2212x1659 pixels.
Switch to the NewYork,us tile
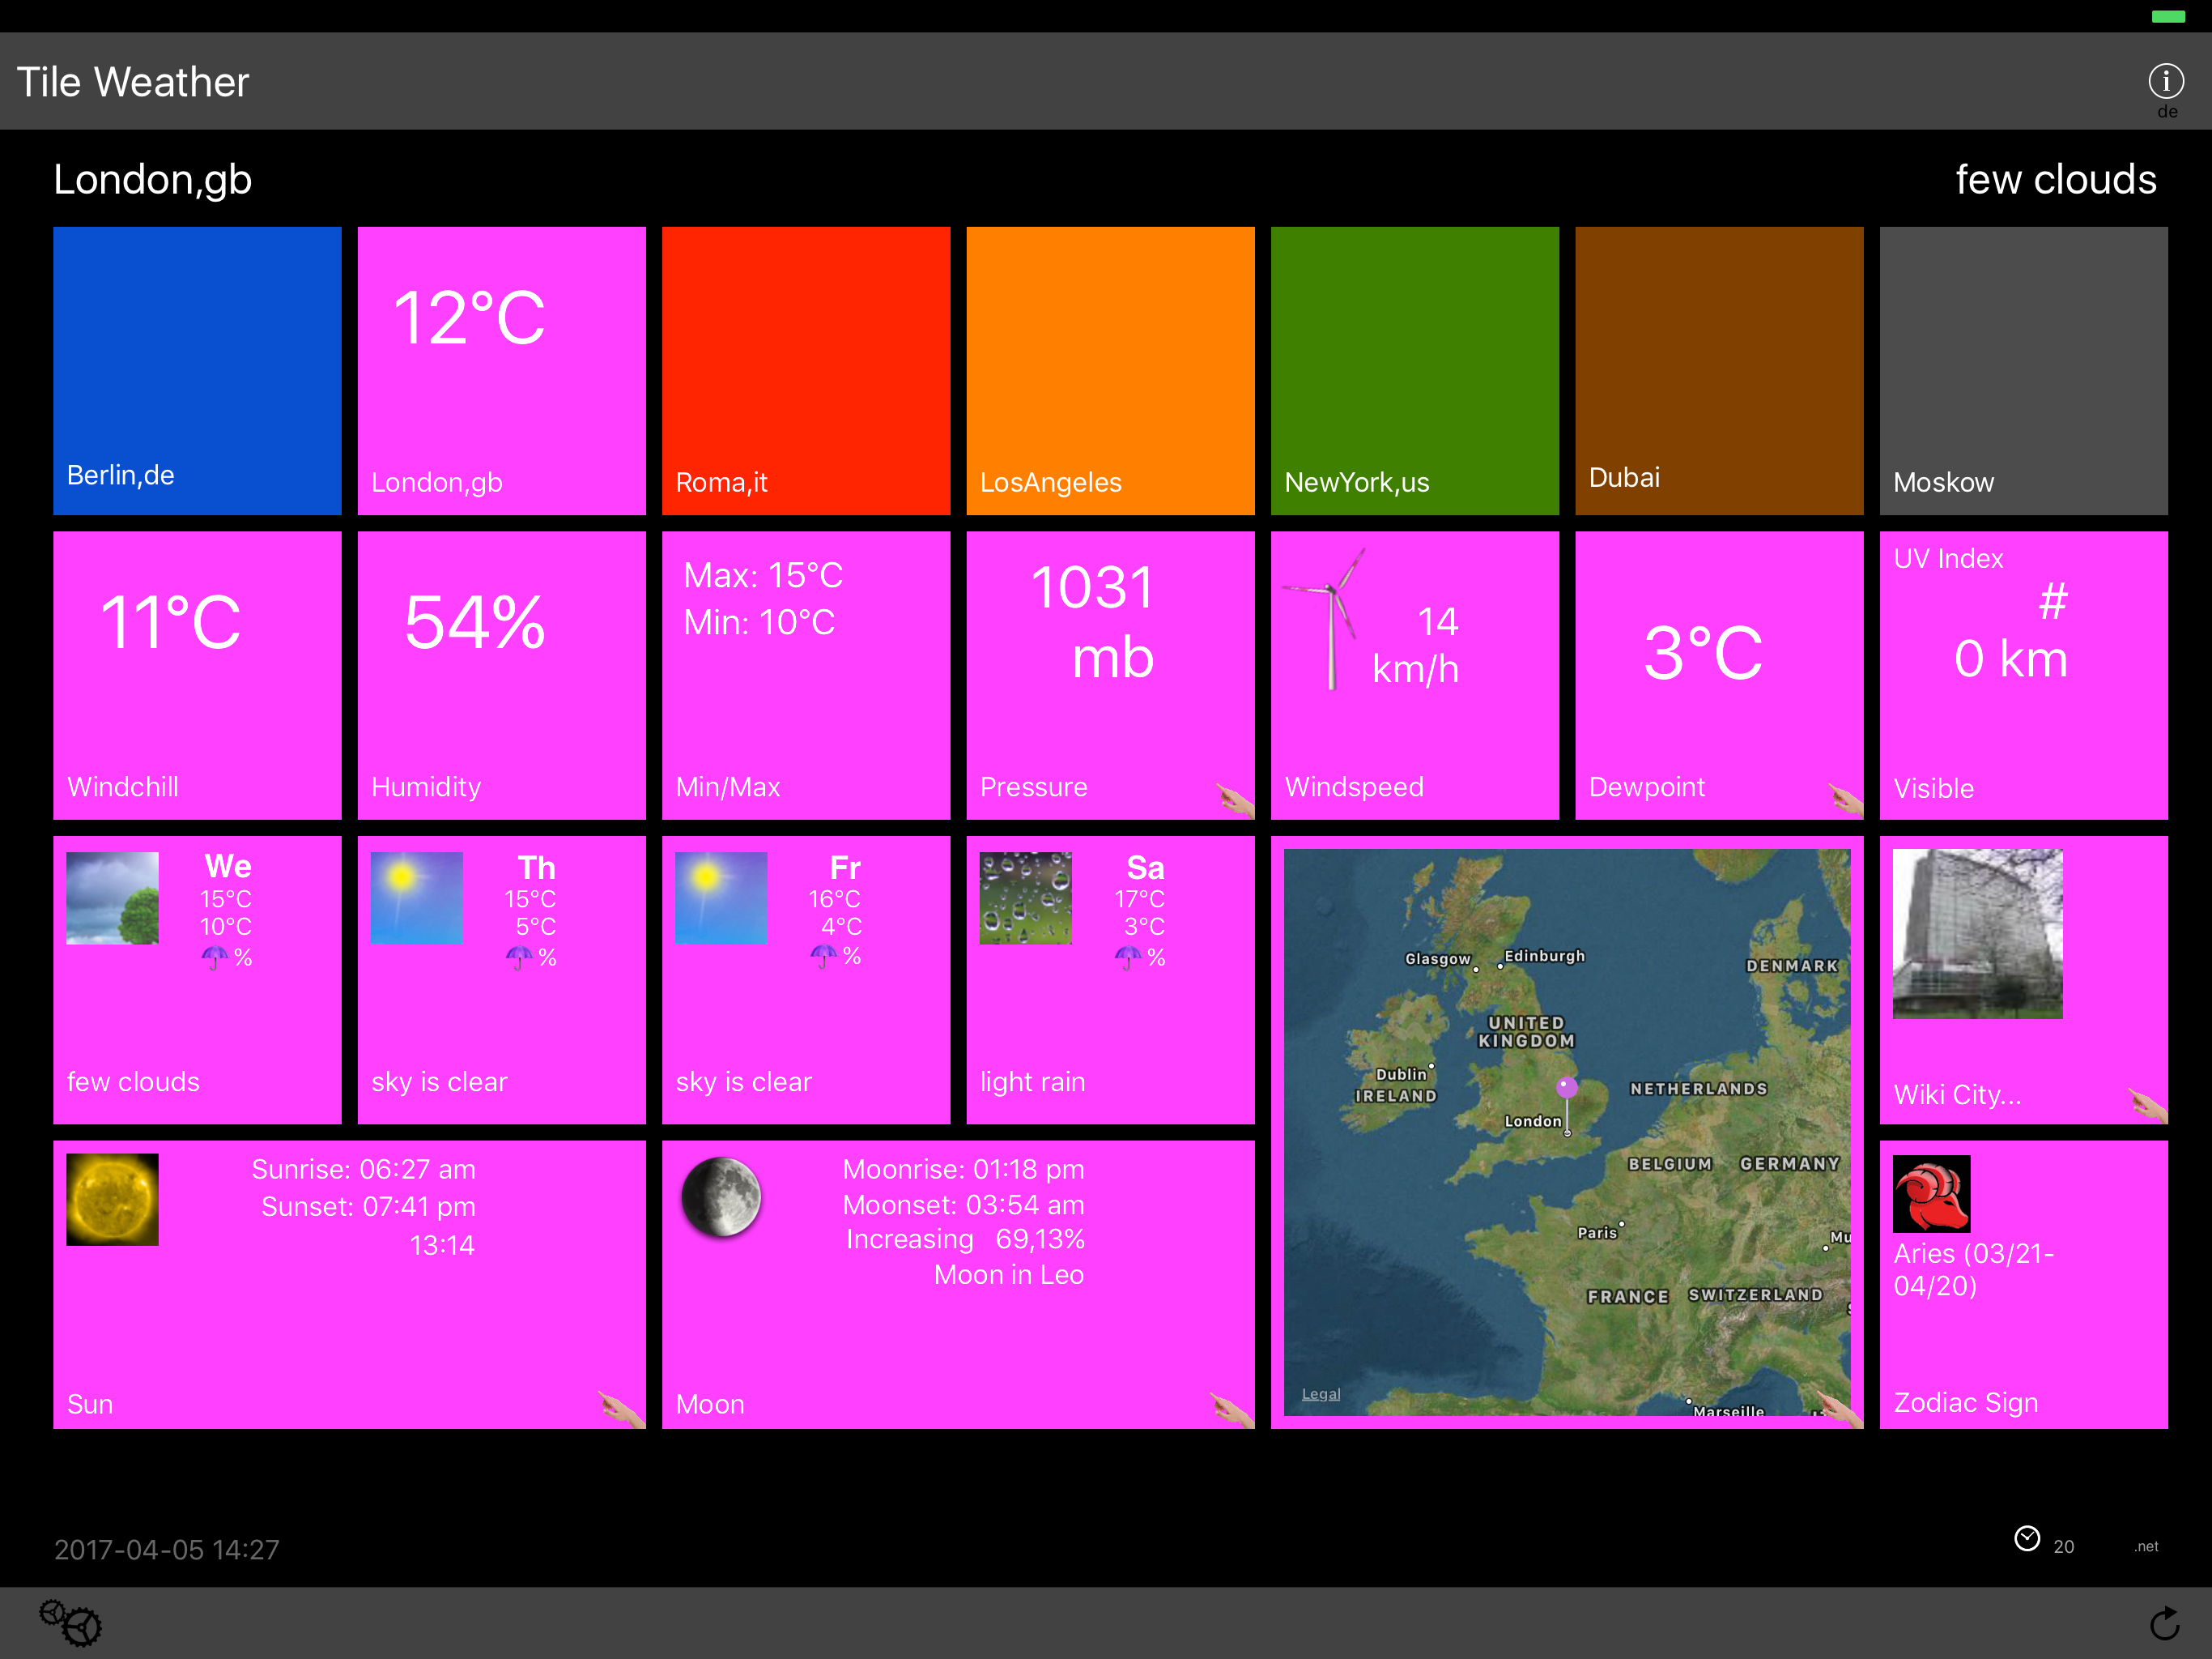pyautogui.click(x=1414, y=370)
